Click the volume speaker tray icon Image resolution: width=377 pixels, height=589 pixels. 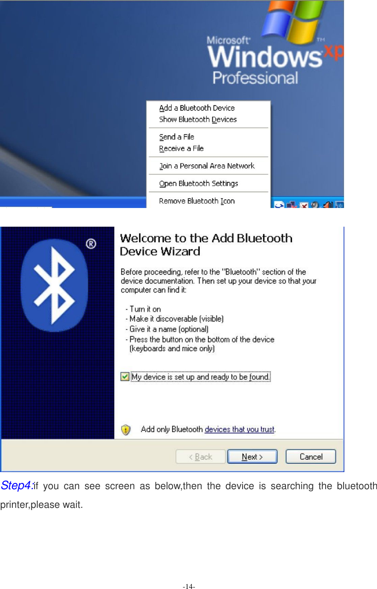click(x=328, y=205)
